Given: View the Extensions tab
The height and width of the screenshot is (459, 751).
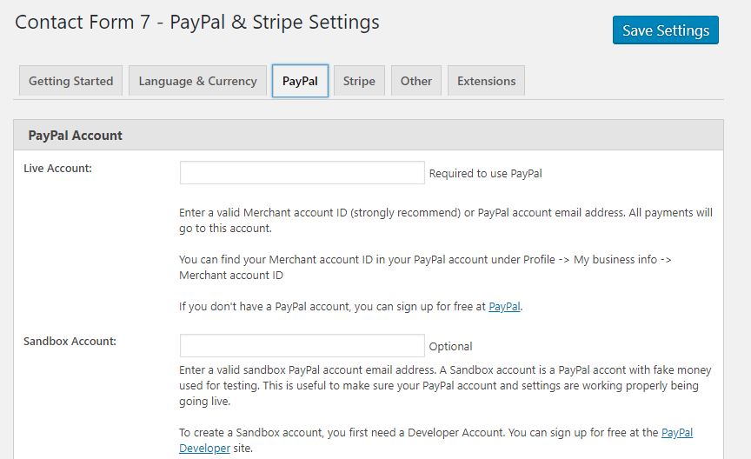Looking at the screenshot, I should [486, 81].
